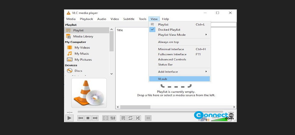This screenshot has width=295, height=135.
Task: Click playlist horizontal scroll right arrow
Action: coord(234,107)
